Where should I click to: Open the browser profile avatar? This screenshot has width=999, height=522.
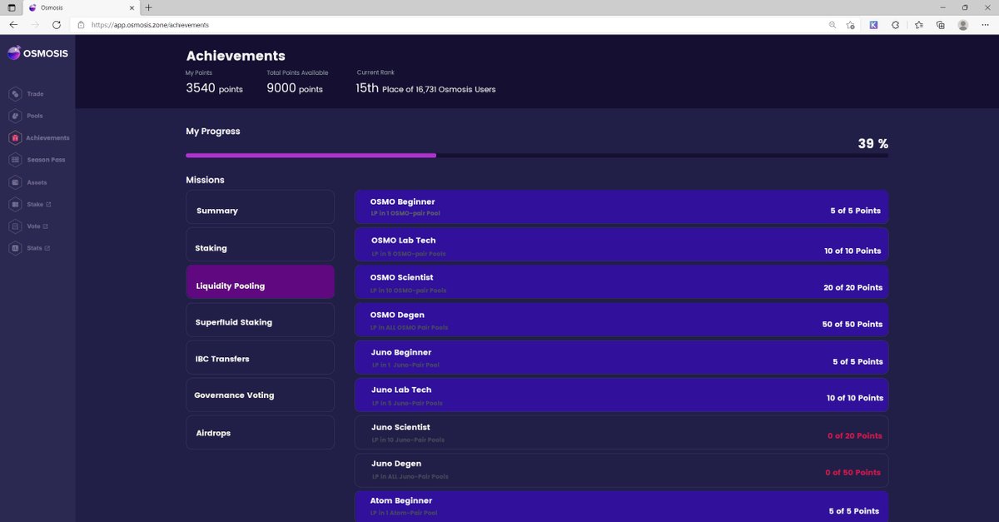click(x=963, y=25)
